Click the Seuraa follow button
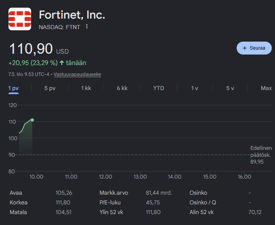Screen dimensions: 275x225 point(254,48)
